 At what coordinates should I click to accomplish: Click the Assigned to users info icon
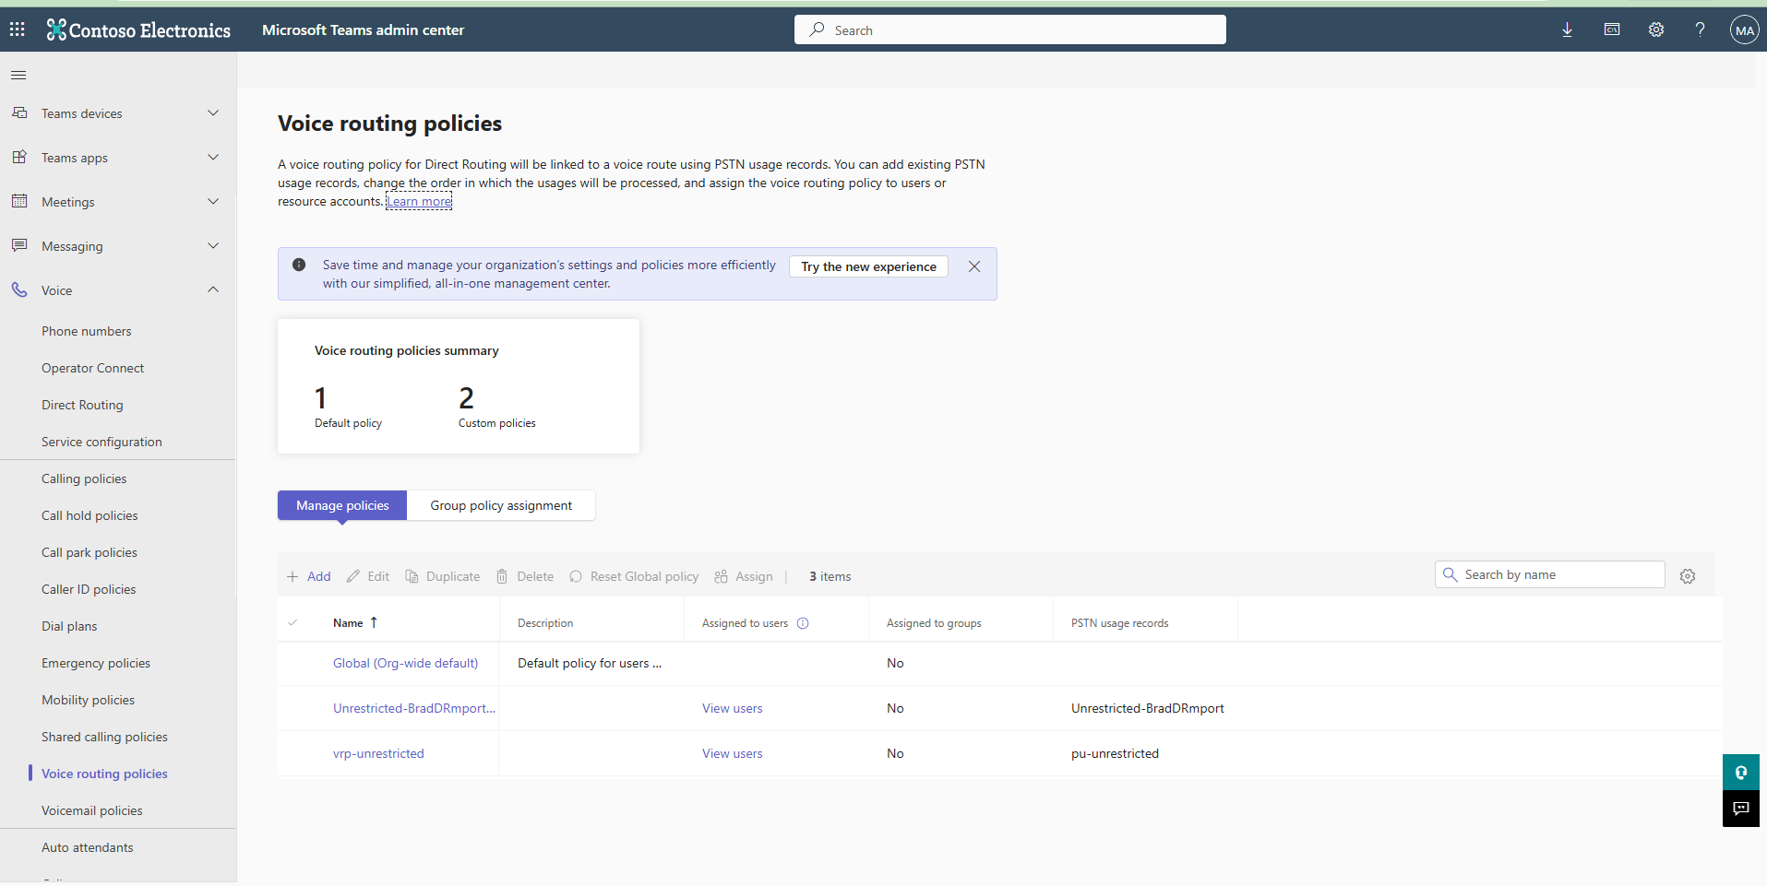point(803,623)
